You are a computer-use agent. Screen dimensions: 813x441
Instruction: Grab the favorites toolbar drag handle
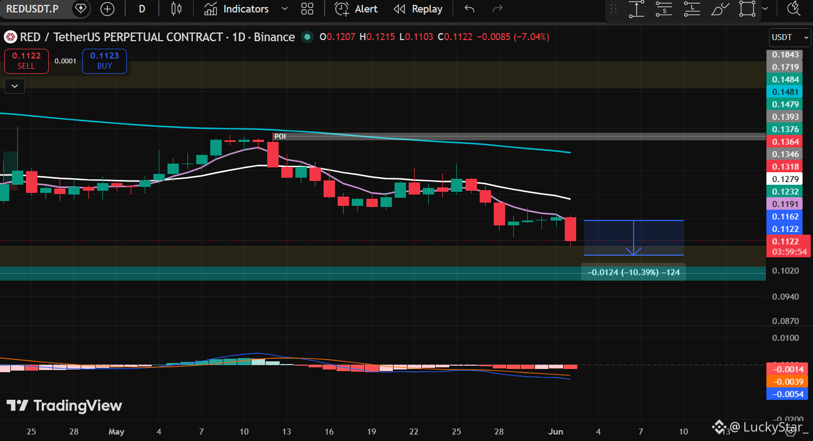pyautogui.click(x=614, y=9)
